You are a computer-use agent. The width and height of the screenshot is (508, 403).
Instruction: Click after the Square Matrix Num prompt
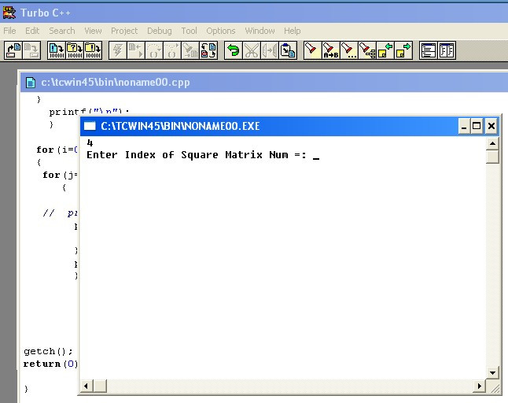click(x=316, y=155)
